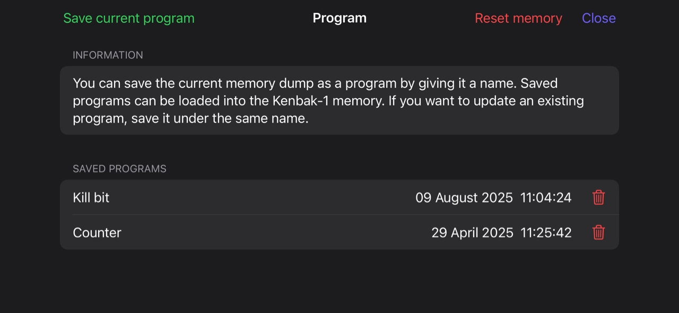Load the Kill bit saved program
Viewport: 679px width, 313px height.
click(91, 197)
